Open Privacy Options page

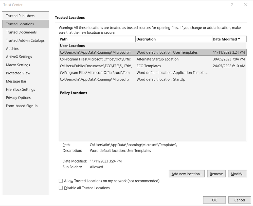pos(18,98)
